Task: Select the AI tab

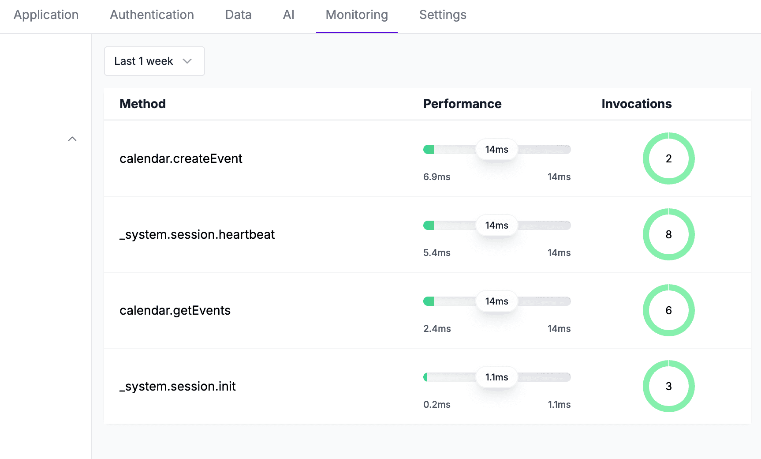Action: tap(288, 15)
